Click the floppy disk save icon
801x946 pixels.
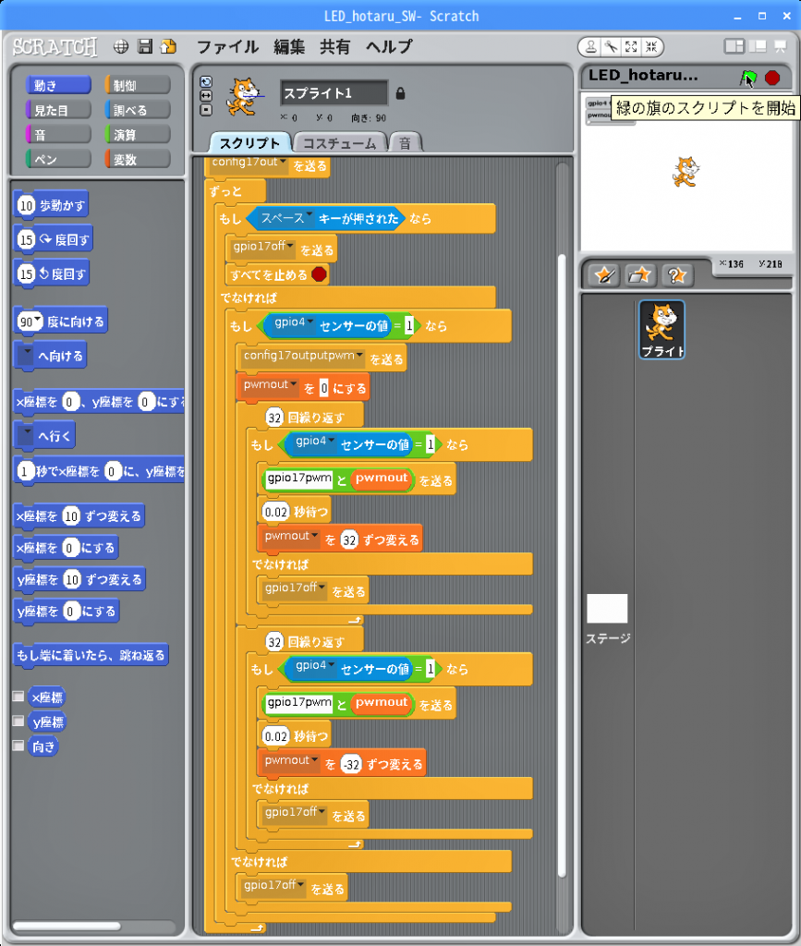[x=145, y=46]
